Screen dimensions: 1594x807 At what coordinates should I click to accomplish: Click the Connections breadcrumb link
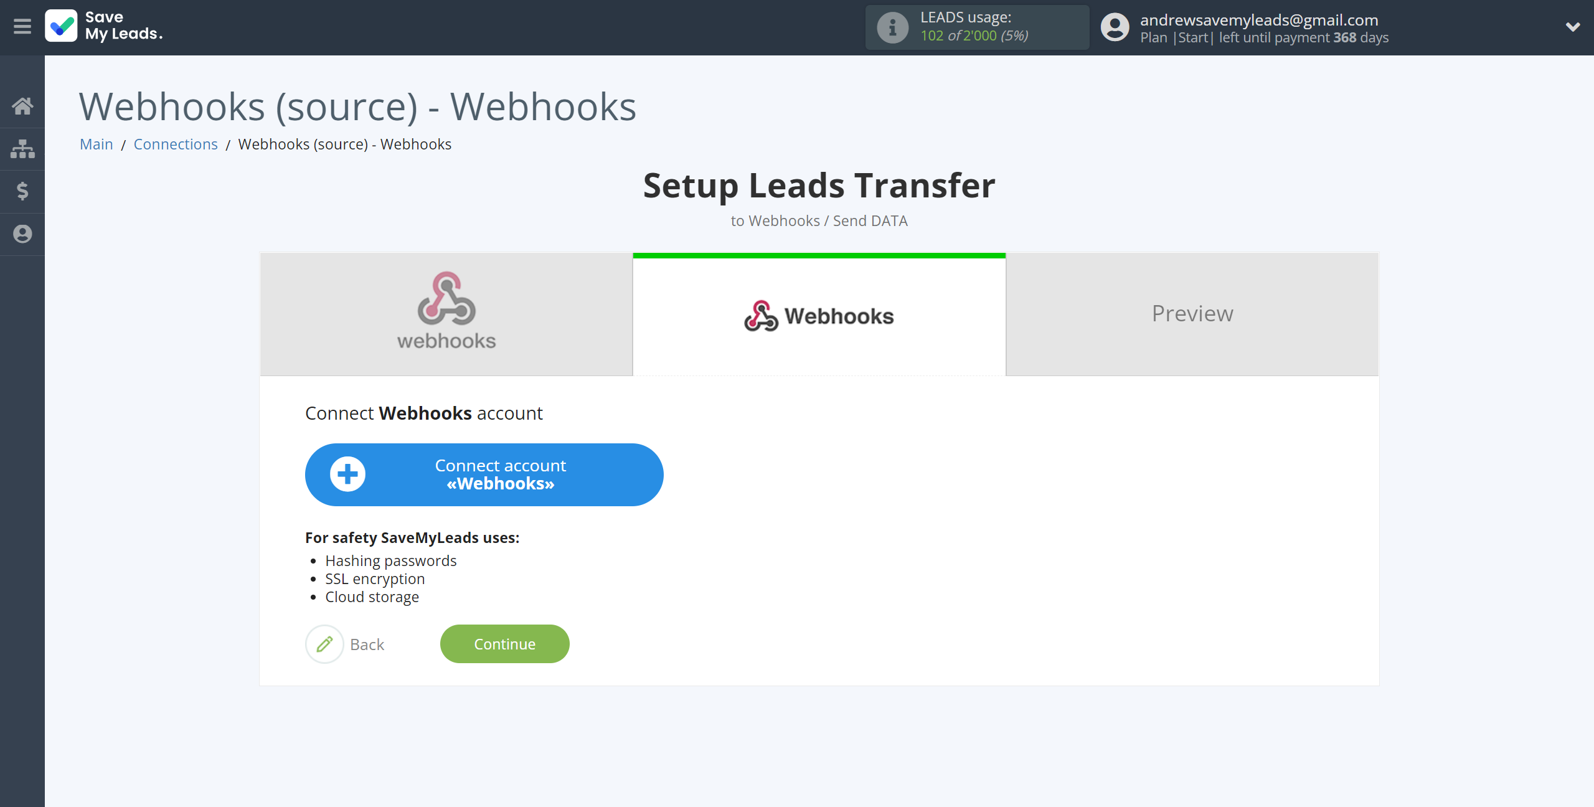pyautogui.click(x=175, y=143)
